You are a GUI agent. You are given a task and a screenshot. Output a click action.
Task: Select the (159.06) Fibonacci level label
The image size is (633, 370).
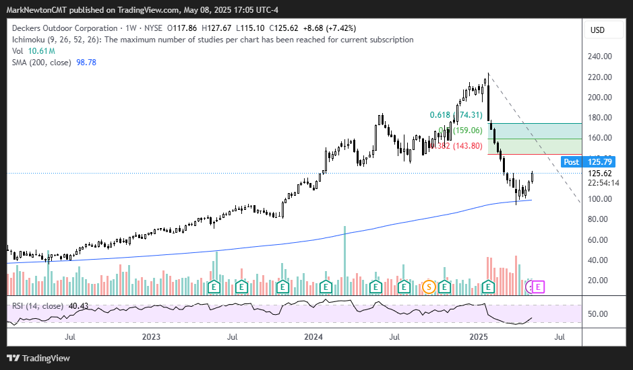coord(467,131)
